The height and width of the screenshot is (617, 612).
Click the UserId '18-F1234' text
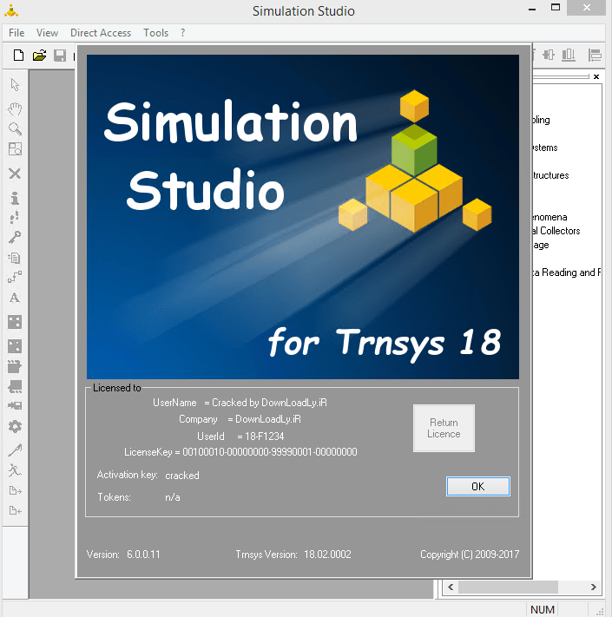pyautogui.click(x=264, y=436)
